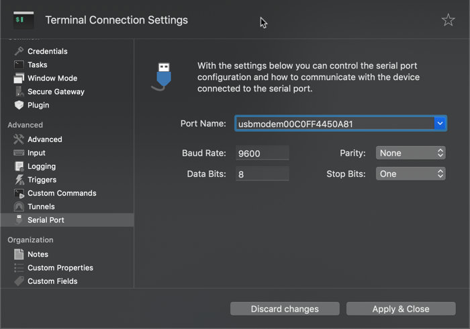Click the large blue USB plug illustration

tap(162, 77)
